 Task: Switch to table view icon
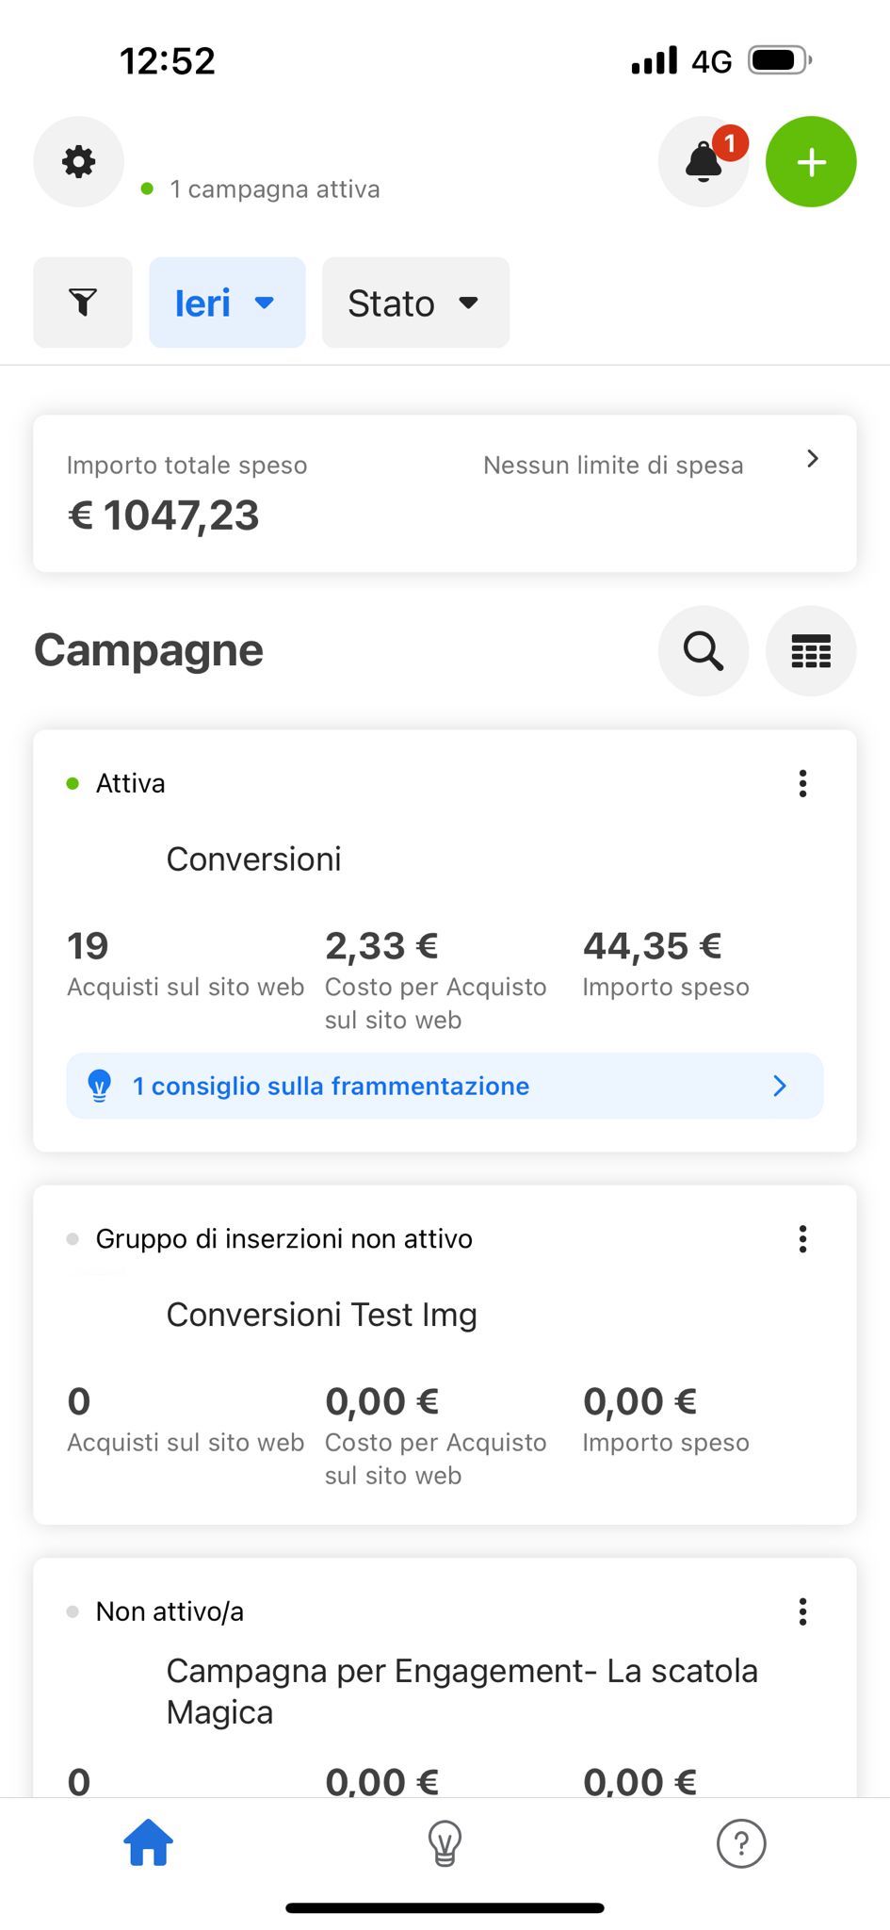(x=810, y=651)
